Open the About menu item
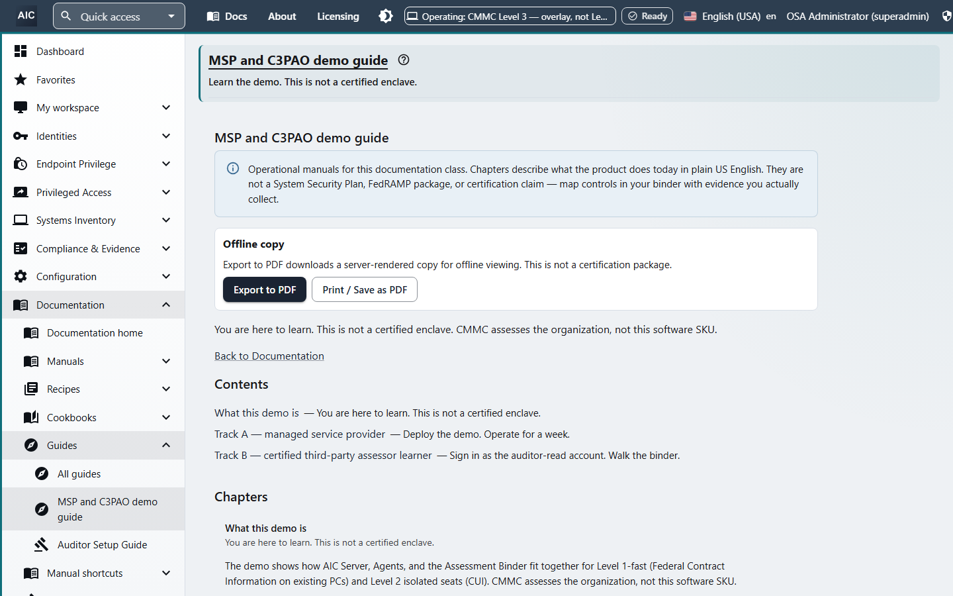The image size is (953, 596). click(282, 16)
